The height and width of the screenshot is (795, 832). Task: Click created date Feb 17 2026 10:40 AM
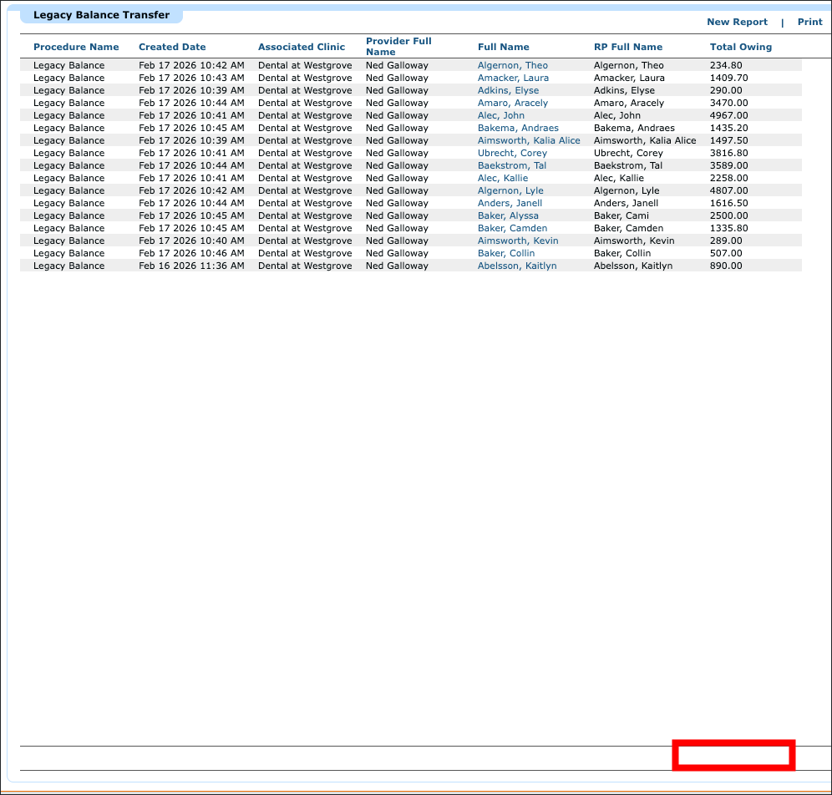(x=191, y=241)
